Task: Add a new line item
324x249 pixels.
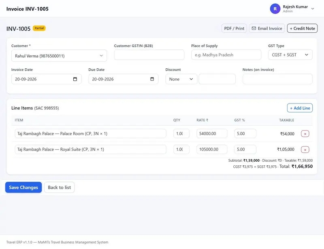Action: [300, 108]
